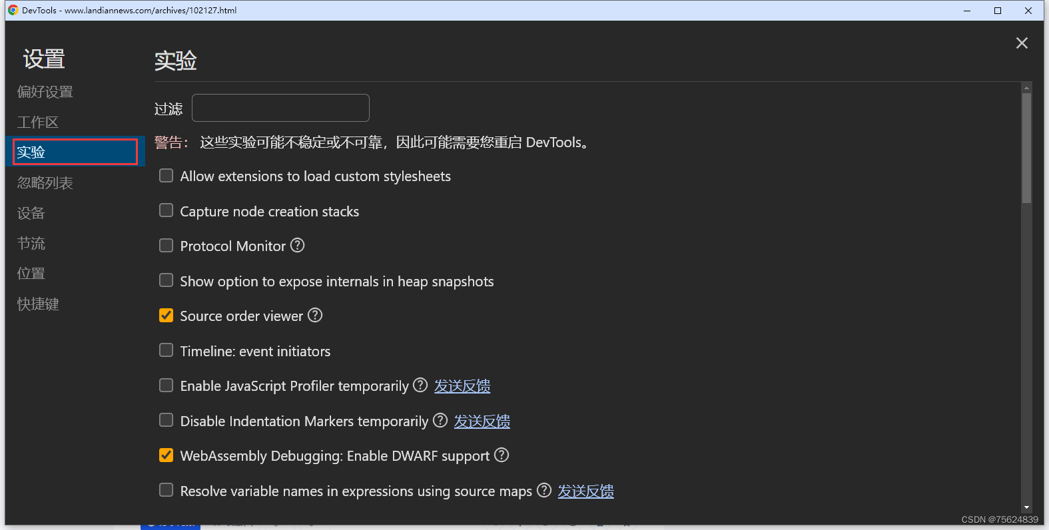
Task: Click help icon for JavaScript Profiler option
Action: pos(420,385)
